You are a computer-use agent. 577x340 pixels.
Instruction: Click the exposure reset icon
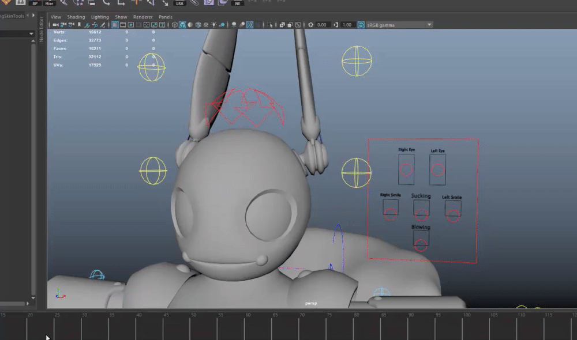pos(311,25)
